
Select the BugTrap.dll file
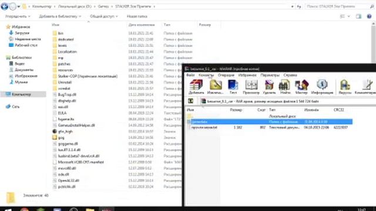point(64,94)
